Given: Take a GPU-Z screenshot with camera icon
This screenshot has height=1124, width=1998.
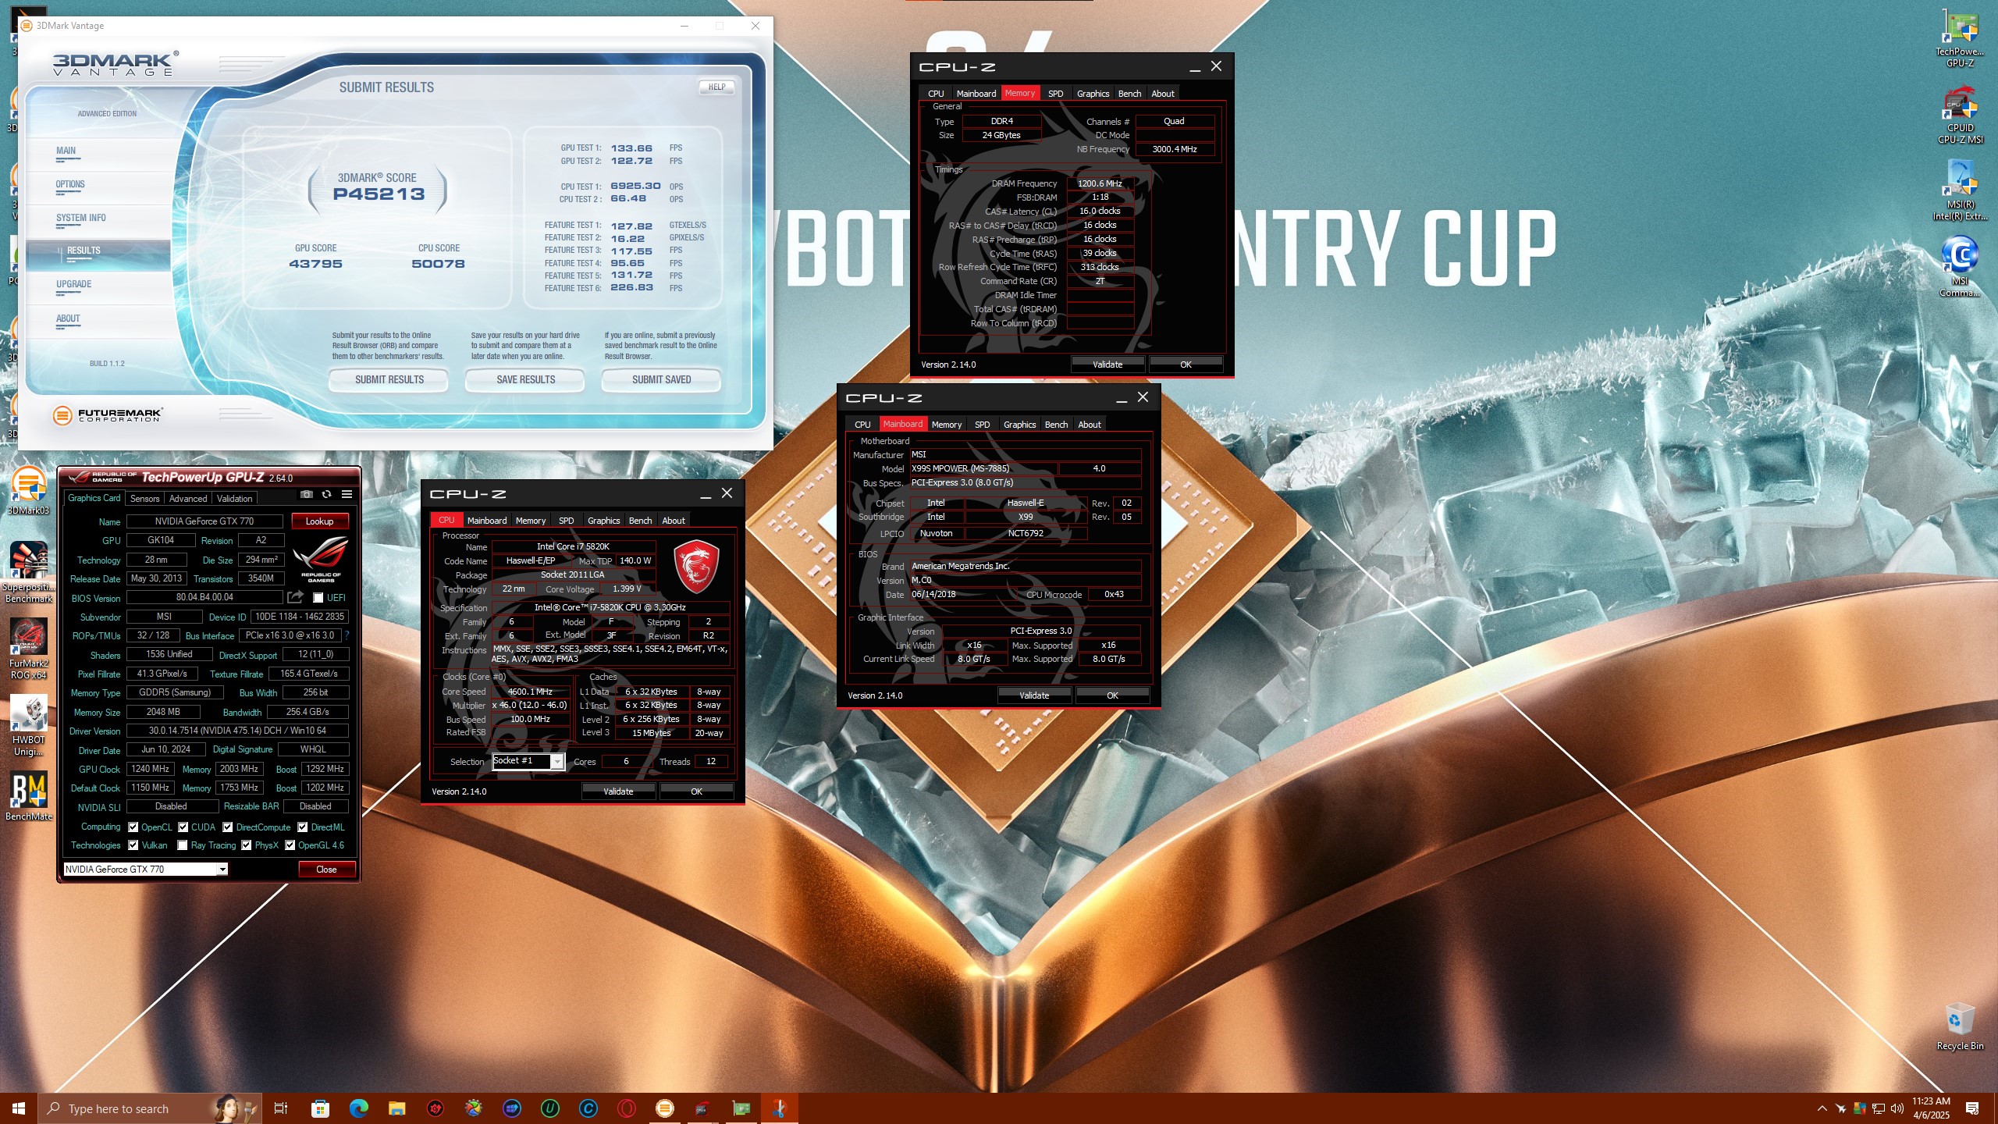Looking at the screenshot, I should [x=307, y=494].
